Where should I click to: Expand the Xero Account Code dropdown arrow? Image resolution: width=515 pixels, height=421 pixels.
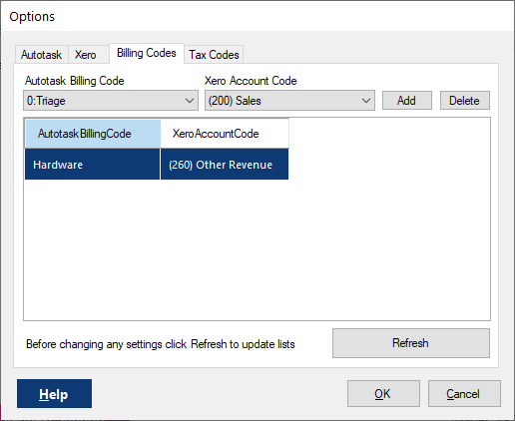click(366, 101)
